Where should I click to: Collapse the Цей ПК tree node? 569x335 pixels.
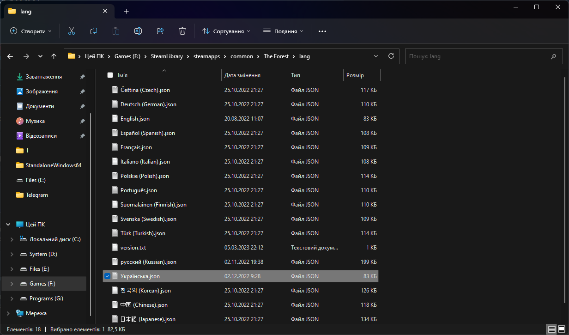[8, 225]
